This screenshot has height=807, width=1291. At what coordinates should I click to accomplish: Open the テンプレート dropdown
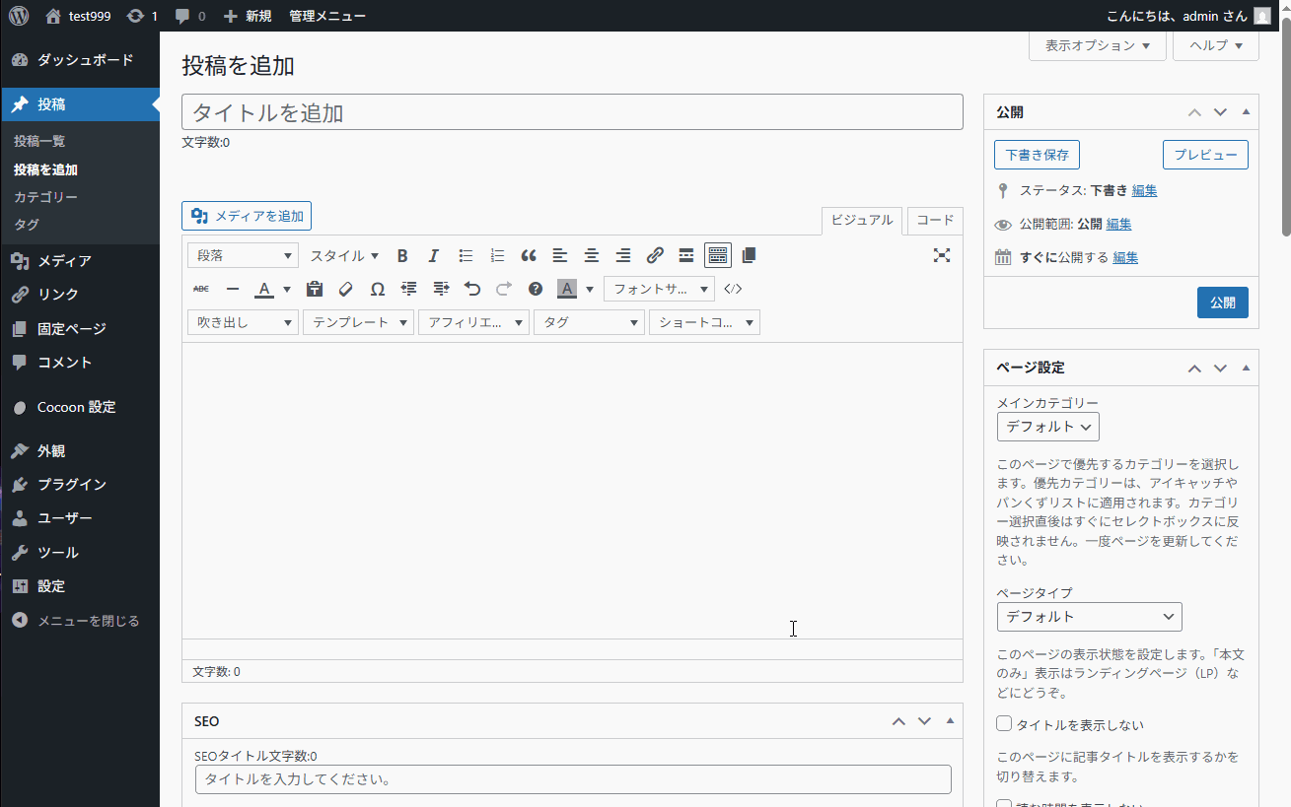[x=358, y=322]
